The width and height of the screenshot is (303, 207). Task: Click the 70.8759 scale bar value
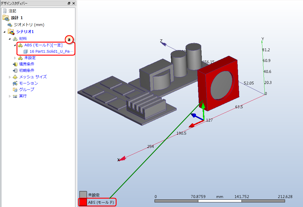(x=198, y=197)
